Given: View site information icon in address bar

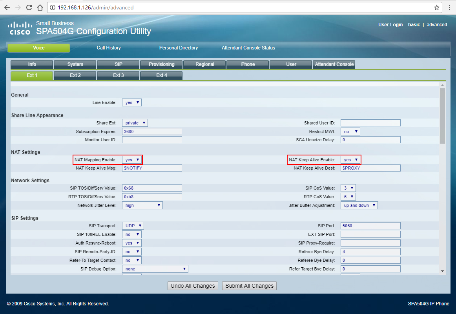Looking at the screenshot, I should (x=52, y=7).
